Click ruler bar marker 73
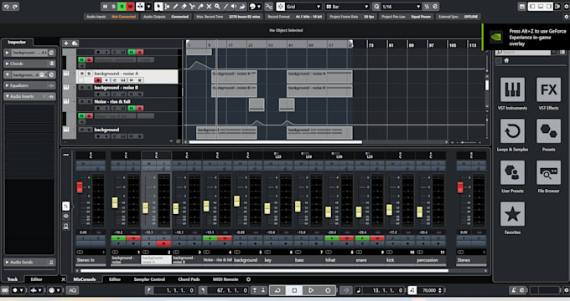This screenshot has height=301, width=570. tap(370, 45)
